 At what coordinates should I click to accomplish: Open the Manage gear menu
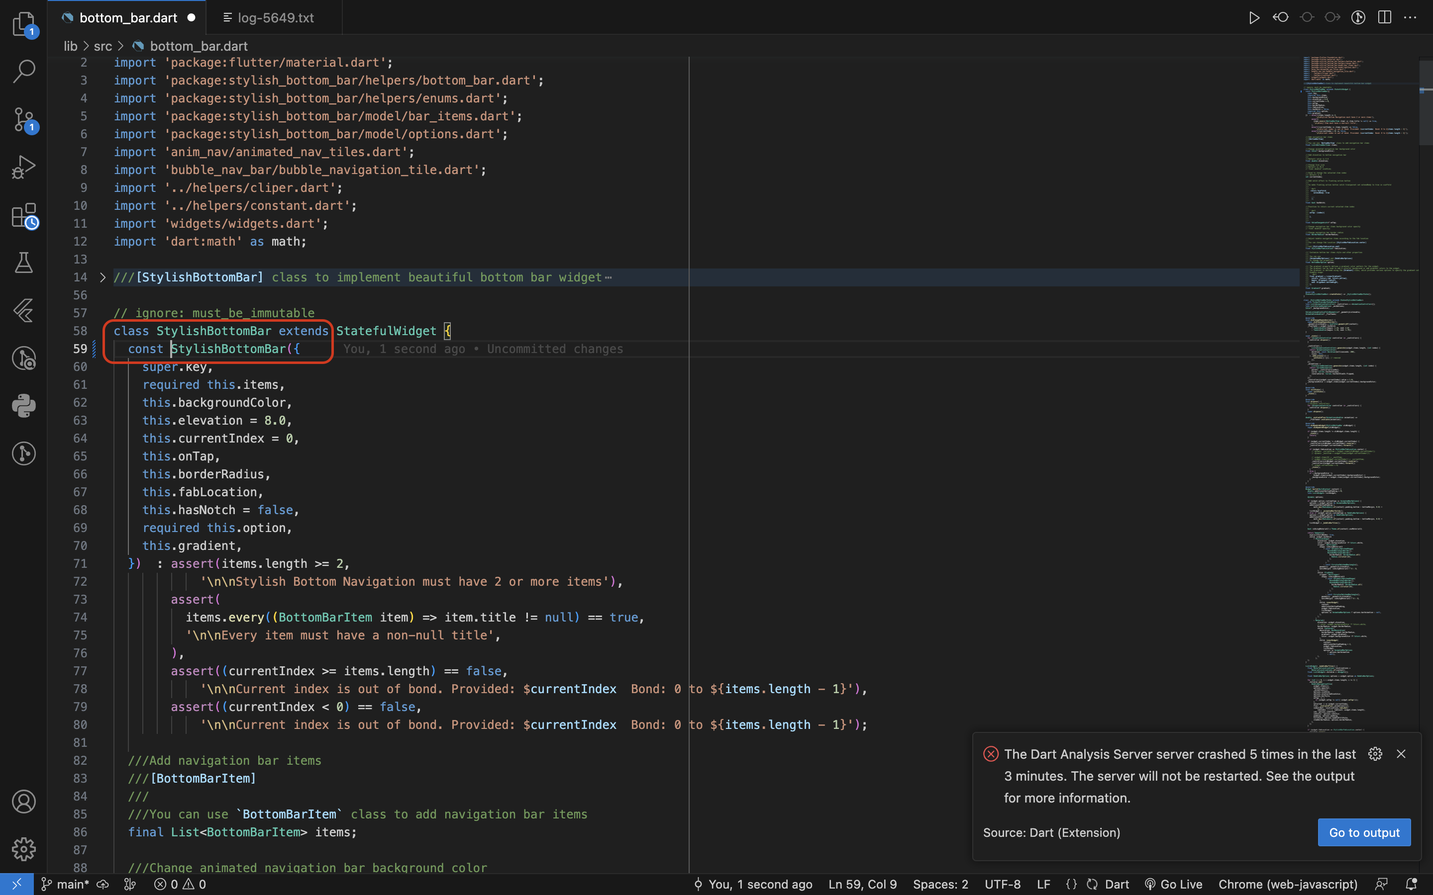(24, 849)
